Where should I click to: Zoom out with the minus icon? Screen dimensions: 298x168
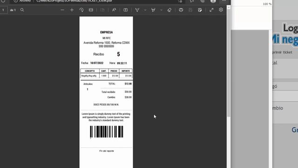pos(62,10)
